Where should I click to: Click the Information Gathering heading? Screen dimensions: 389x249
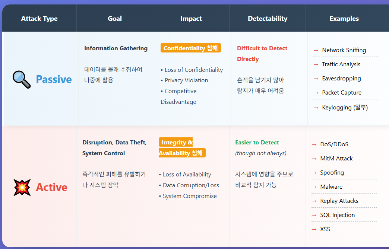pos(116,48)
